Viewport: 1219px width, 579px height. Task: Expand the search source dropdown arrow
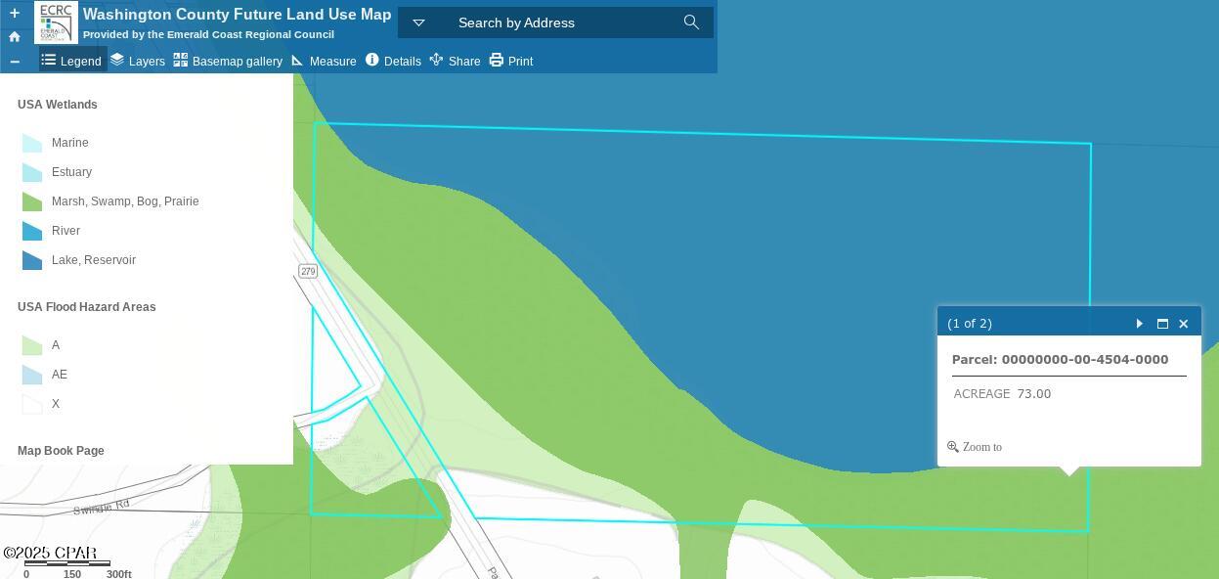point(418,22)
